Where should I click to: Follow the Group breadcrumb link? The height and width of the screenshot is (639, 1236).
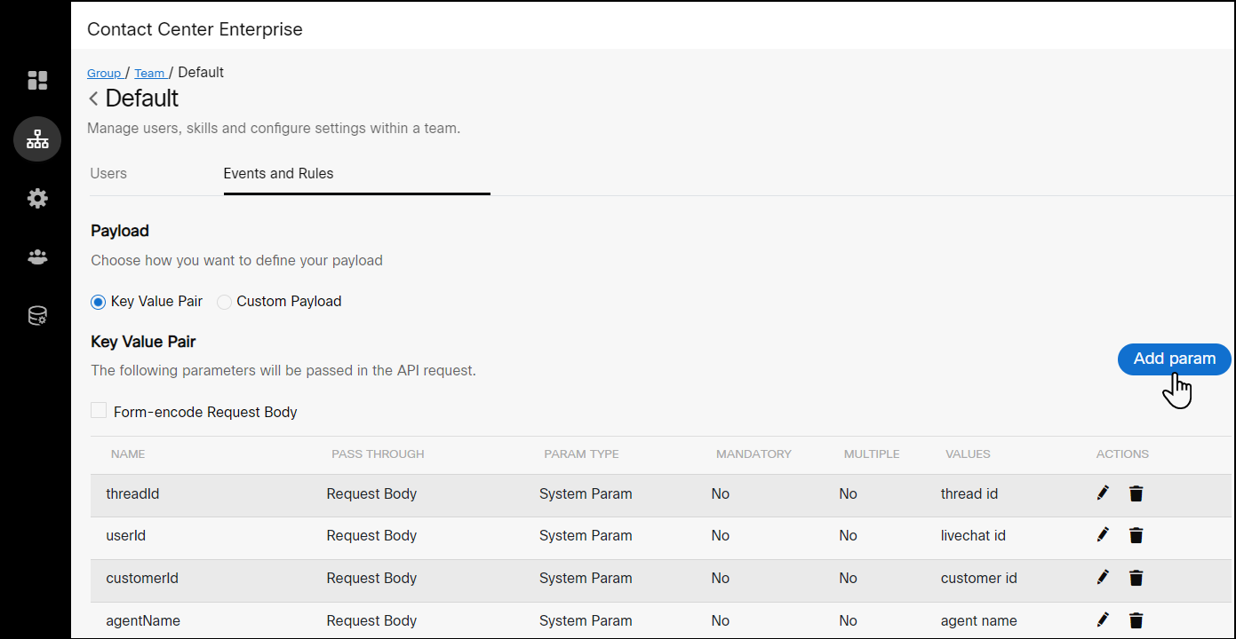(x=104, y=73)
